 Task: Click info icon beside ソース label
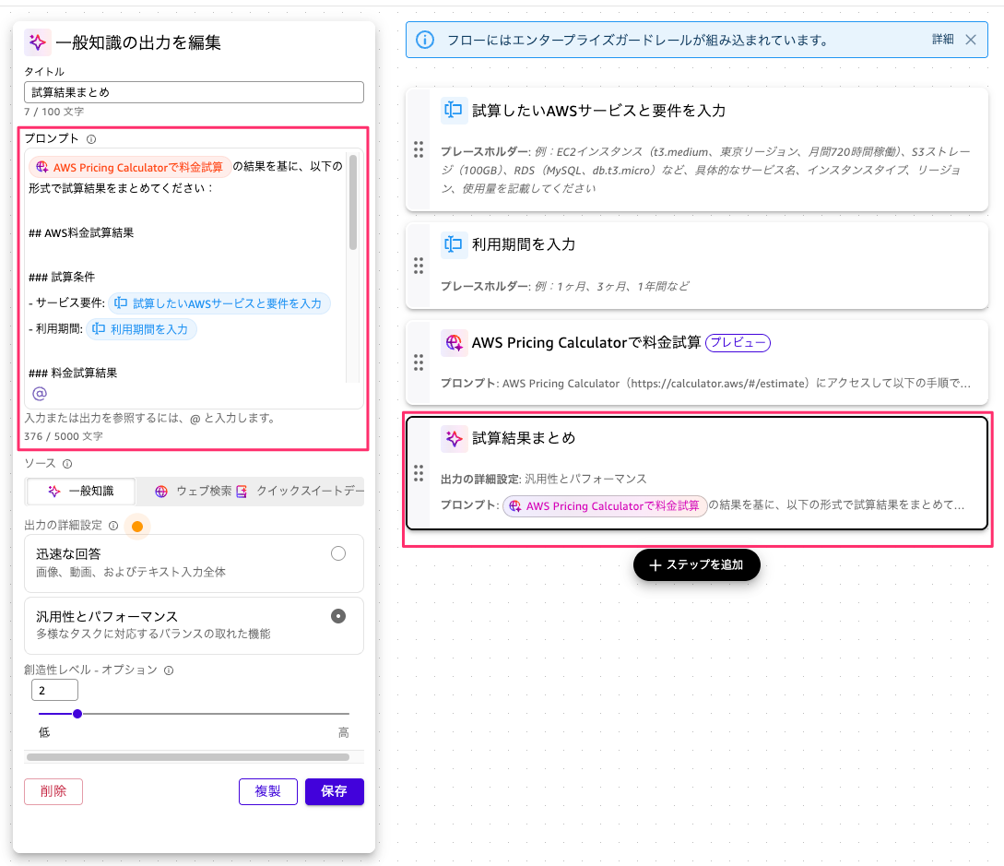(67, 464)
